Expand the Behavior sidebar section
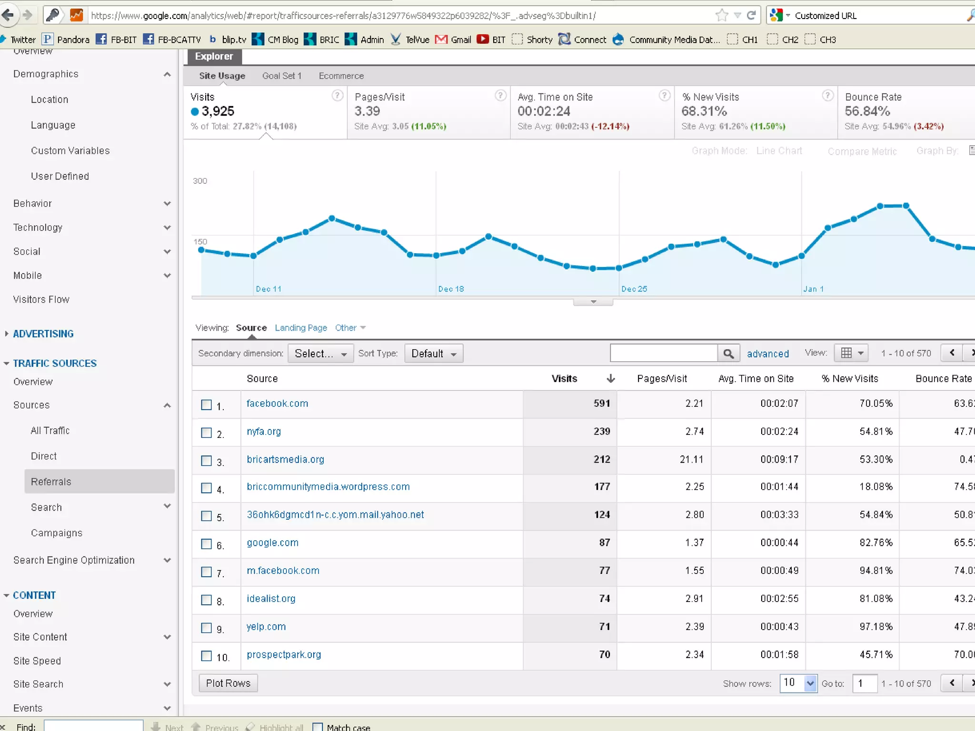This screenshot has height=731, width=975. 167,204
